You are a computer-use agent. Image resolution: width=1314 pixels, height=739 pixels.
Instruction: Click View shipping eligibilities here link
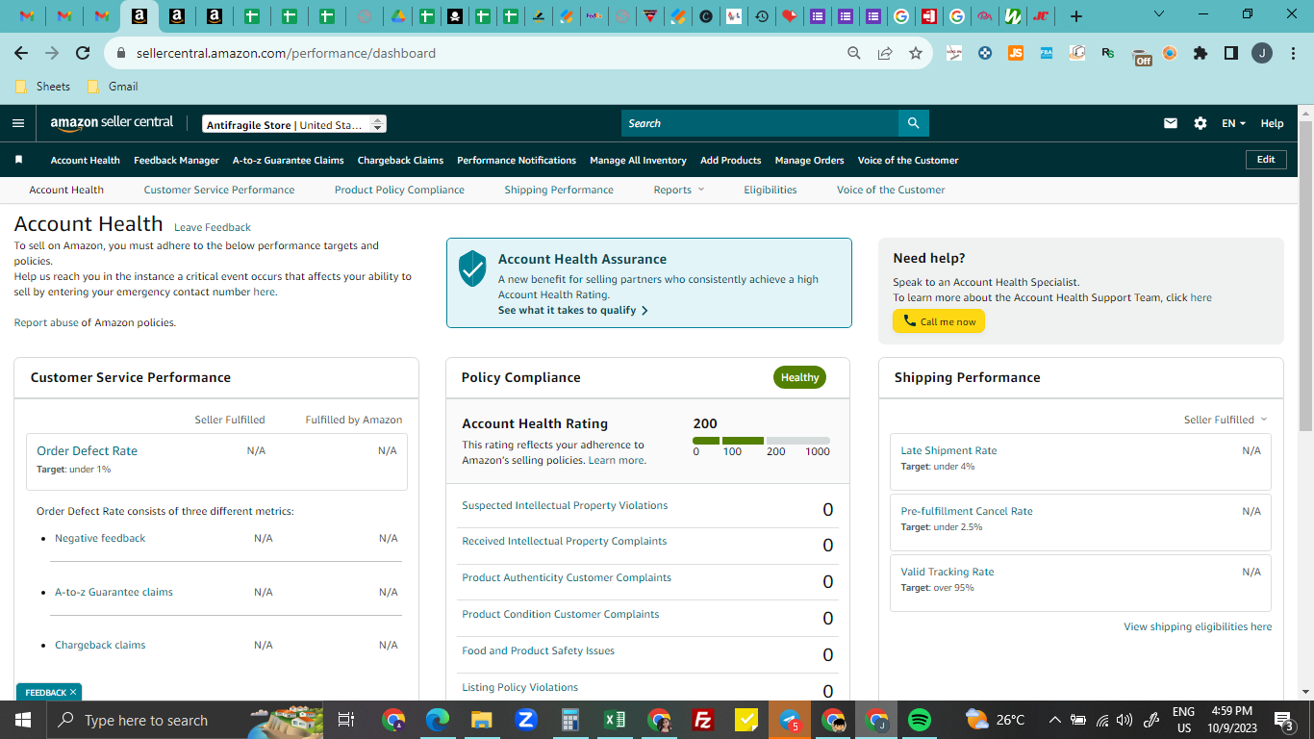1198,626
